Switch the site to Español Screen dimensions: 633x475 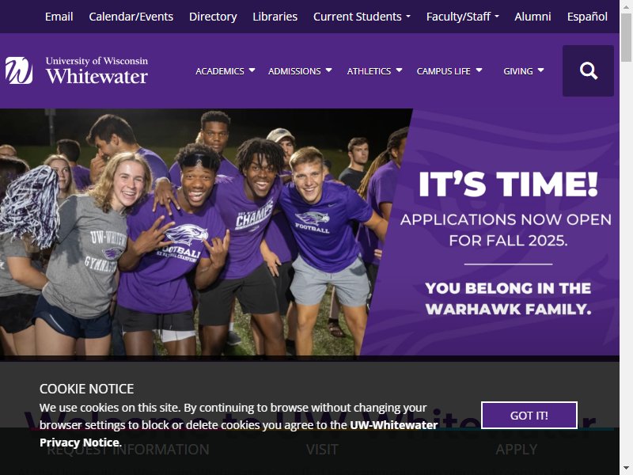point(587,17)
